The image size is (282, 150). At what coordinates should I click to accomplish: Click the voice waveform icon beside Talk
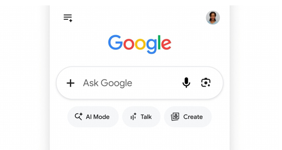tap(134, 116)
